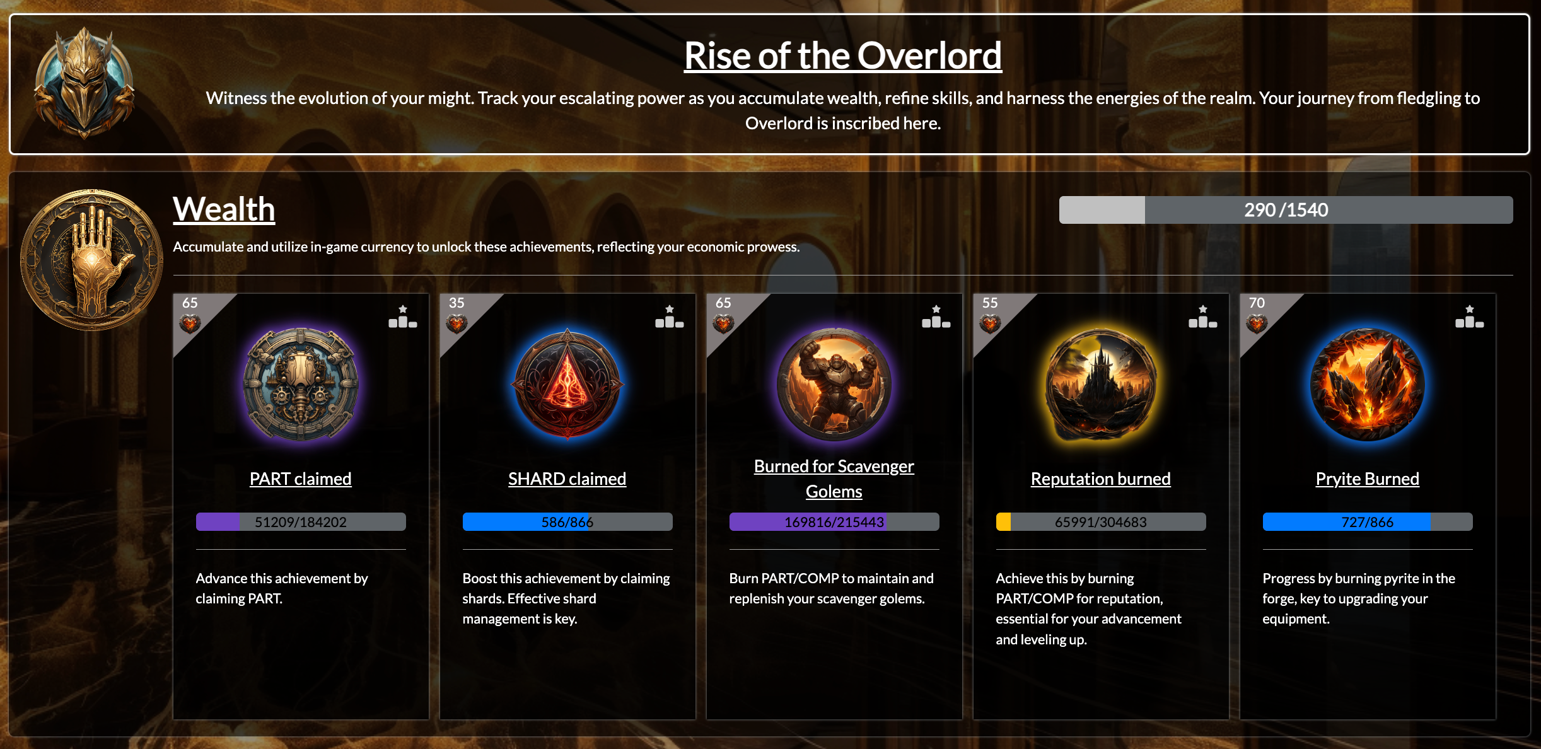Open leaderboard icon on Pryite Burned card
This screenshot has height=749, width=1541.
1470,316
